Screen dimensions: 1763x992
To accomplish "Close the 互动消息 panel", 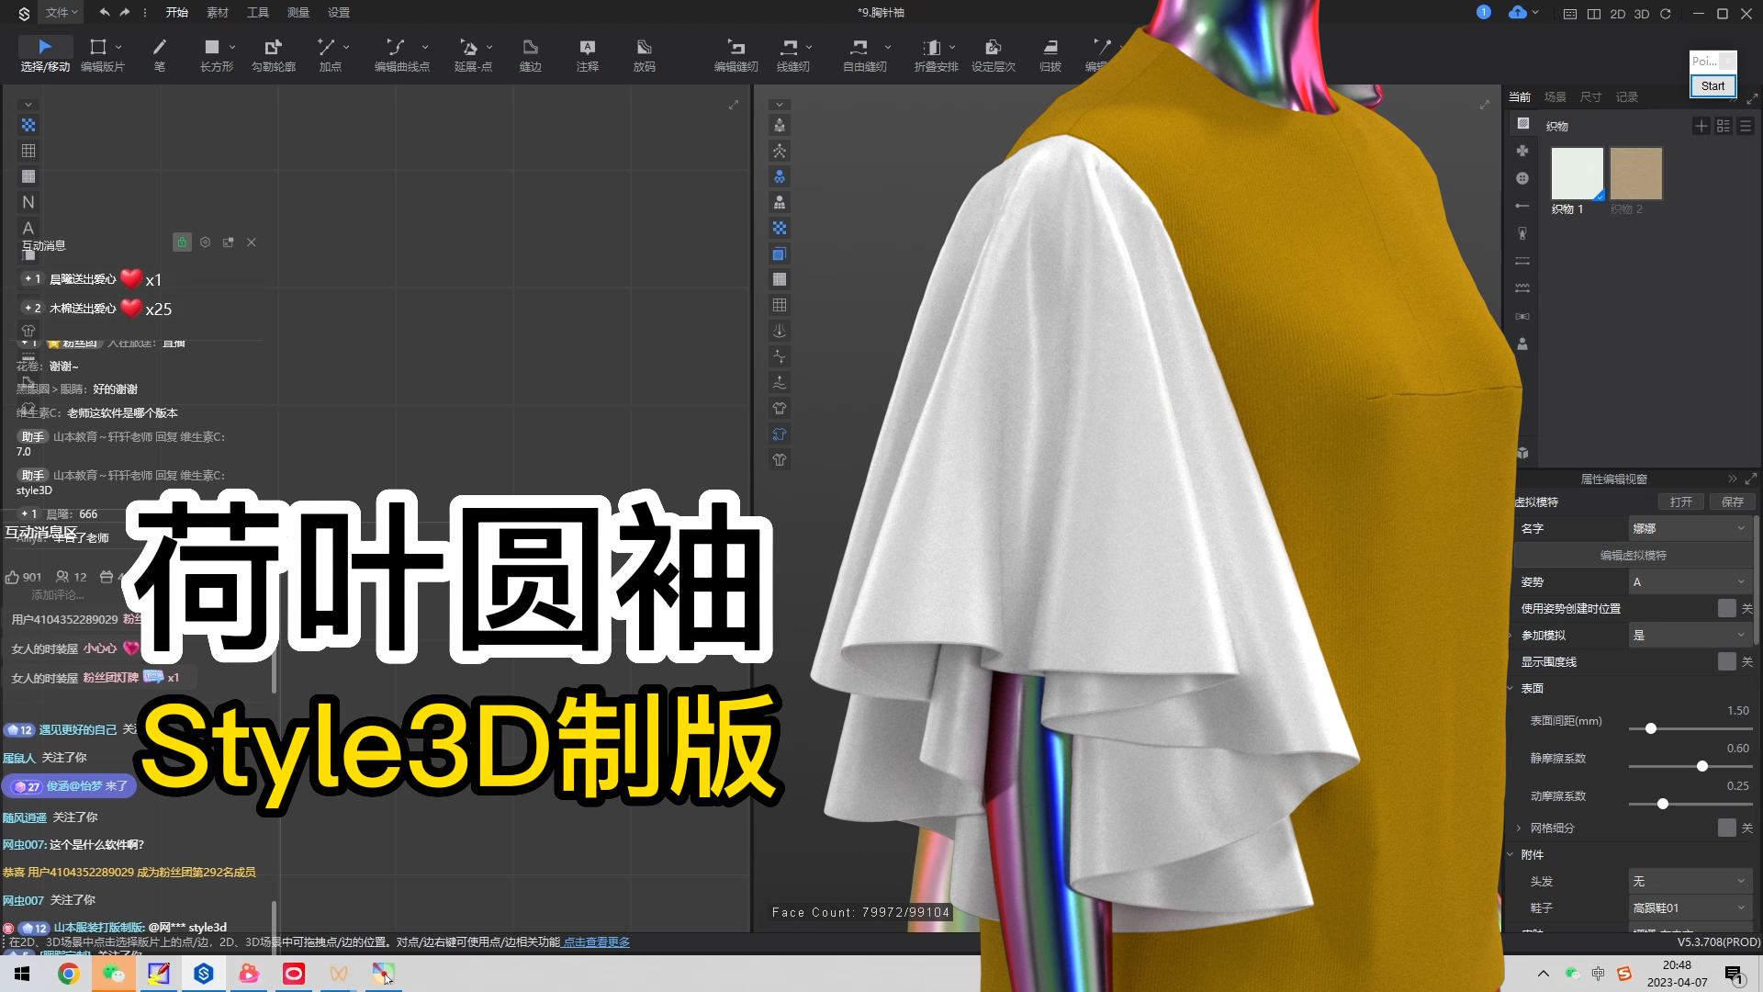I will coord(252,242).
